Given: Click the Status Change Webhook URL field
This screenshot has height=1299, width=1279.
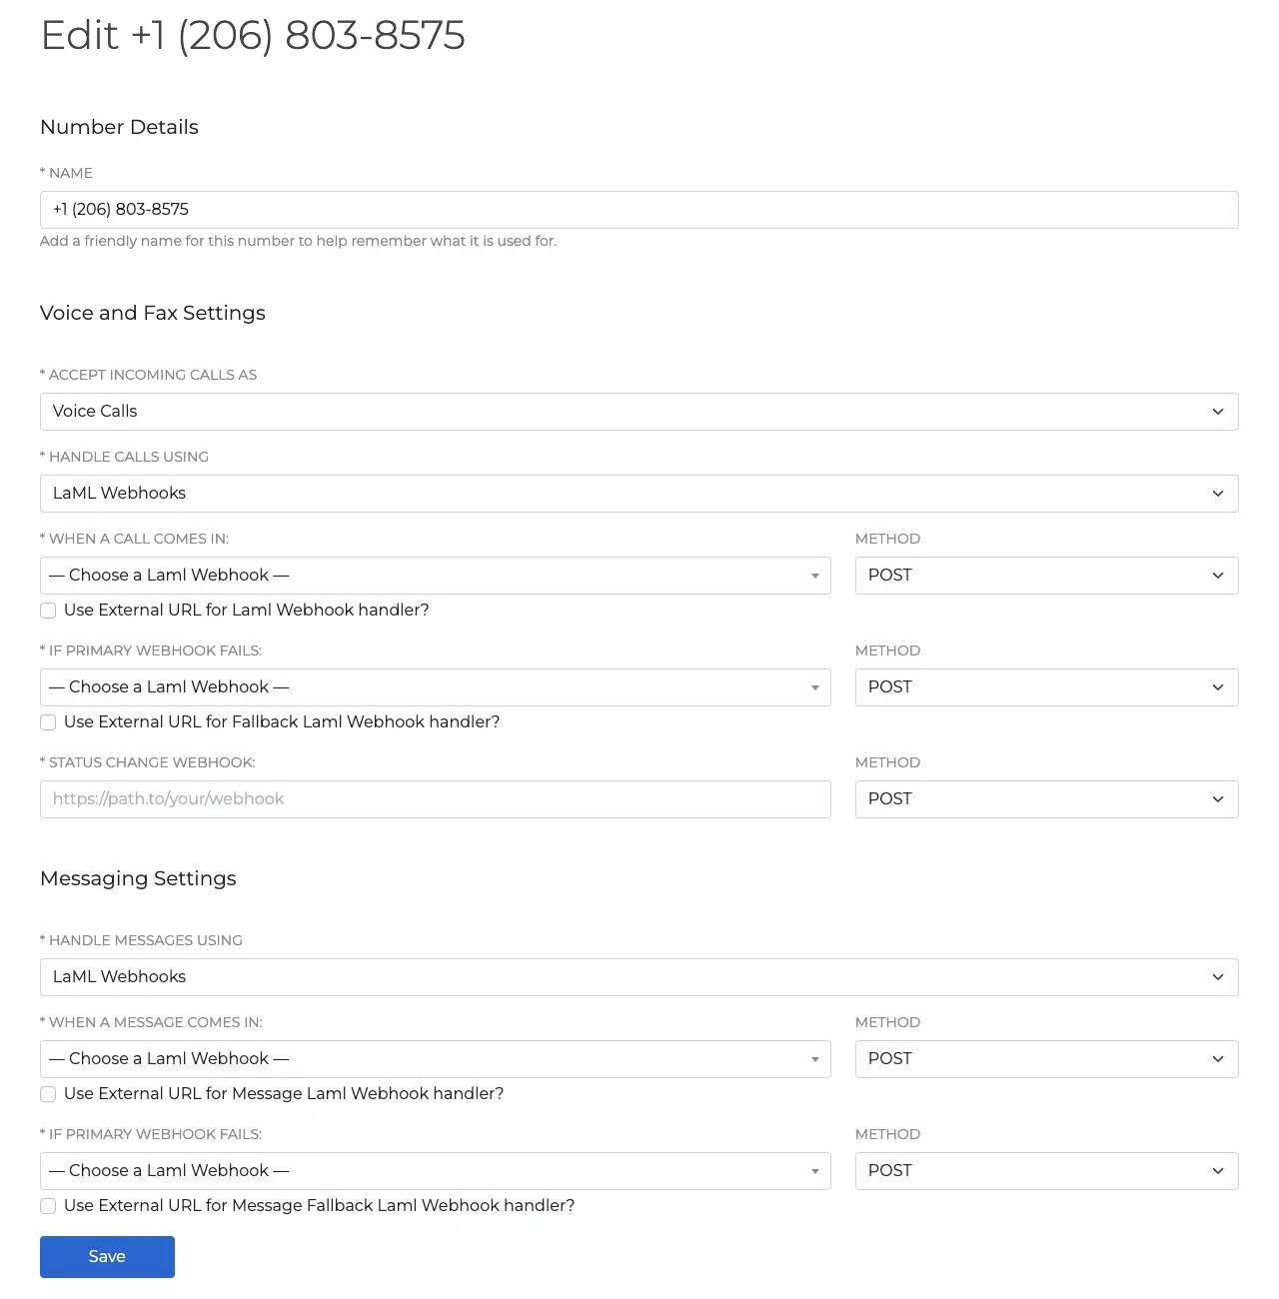Looking at the screenshot, I should (435, 798).
